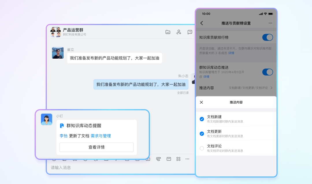Open the three-dot menu in settings header

[x=270, y=23]
